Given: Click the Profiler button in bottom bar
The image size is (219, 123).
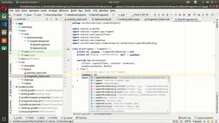Looking at the screenshot, I should 52,118.
